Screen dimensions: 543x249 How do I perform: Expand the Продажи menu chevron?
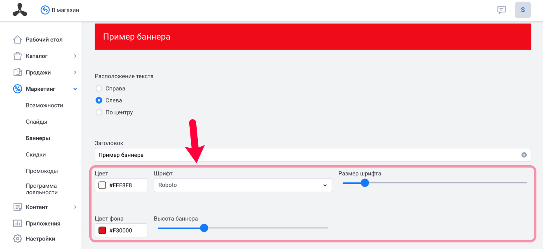click(75, 73)
